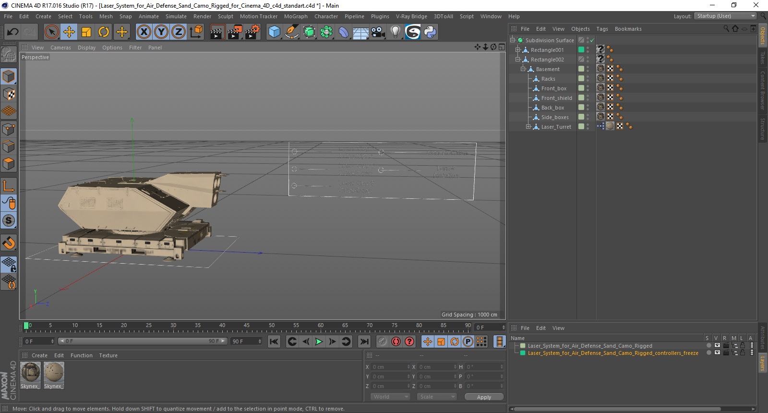This screenshot has height=413, width=768.
Task: Open the Spline Pen tool
Action: [x=292, y=32]
